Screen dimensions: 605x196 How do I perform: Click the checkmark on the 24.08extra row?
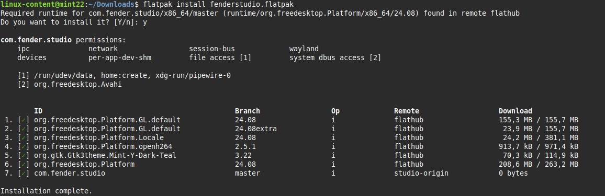coord(24,129)
